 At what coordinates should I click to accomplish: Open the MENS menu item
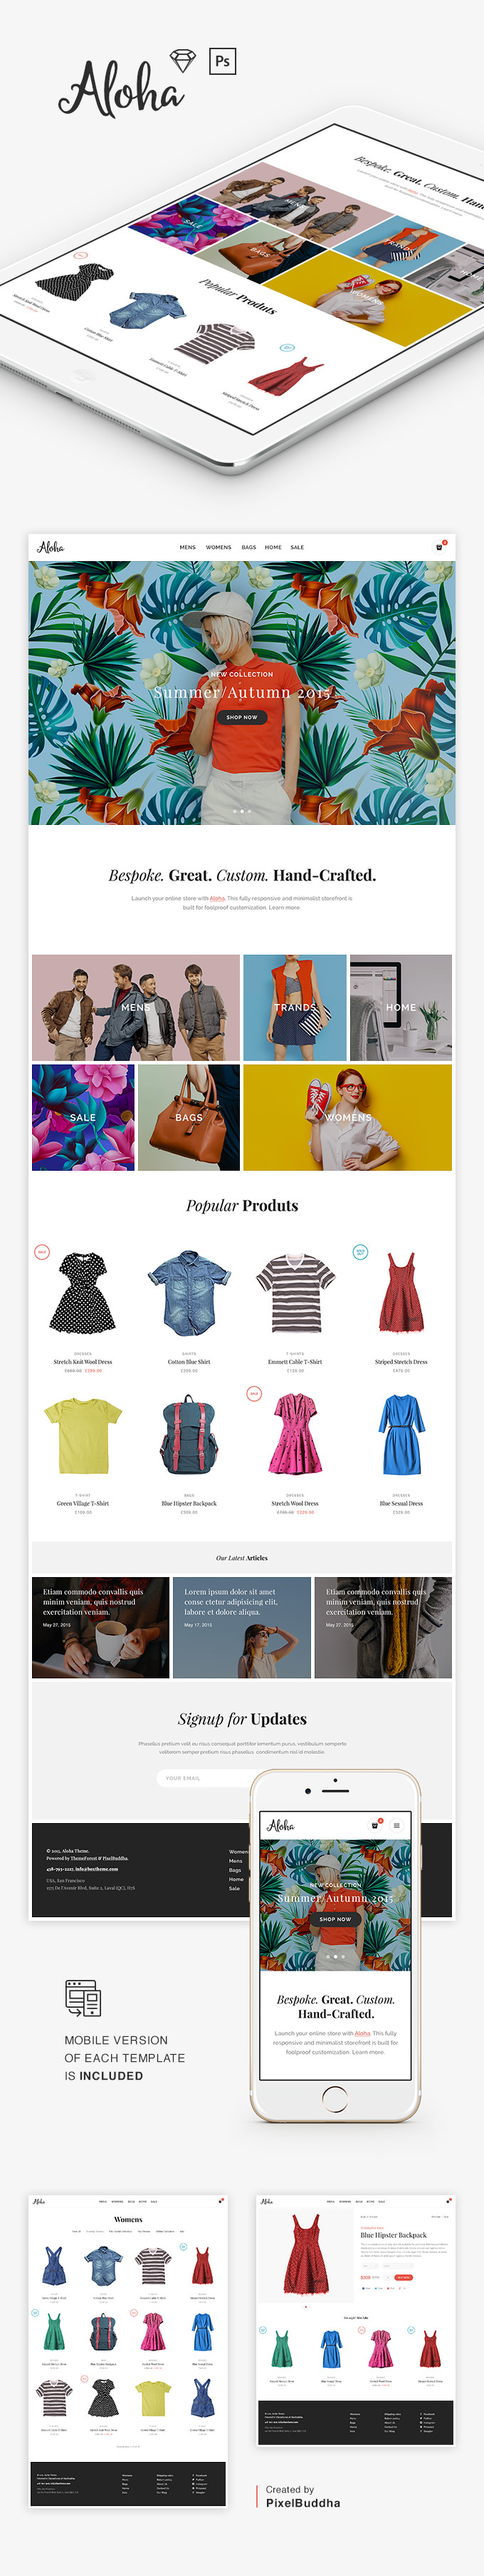click(x=188, y=547)
